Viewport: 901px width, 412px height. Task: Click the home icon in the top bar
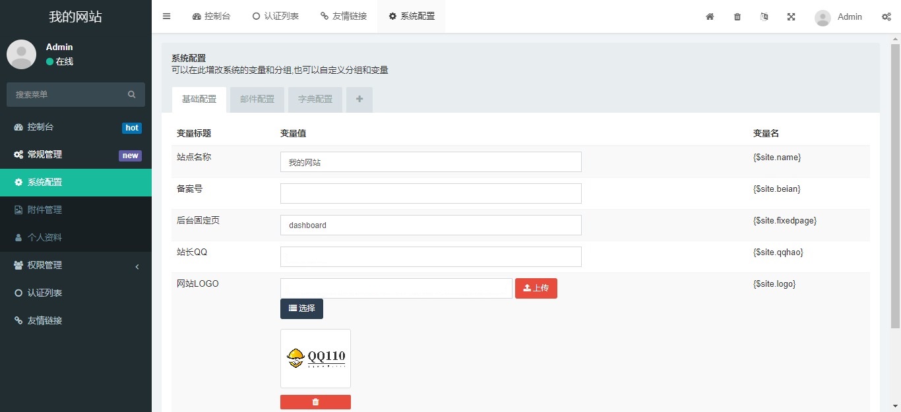tap(709, 16)
